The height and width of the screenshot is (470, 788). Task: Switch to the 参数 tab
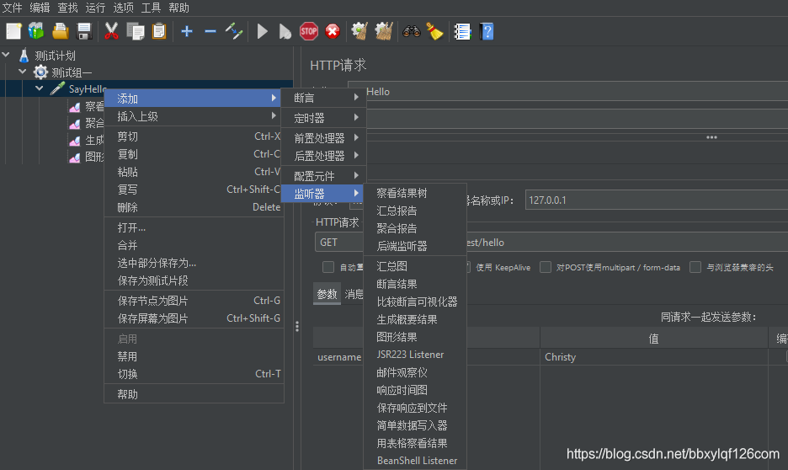(327, 294)
